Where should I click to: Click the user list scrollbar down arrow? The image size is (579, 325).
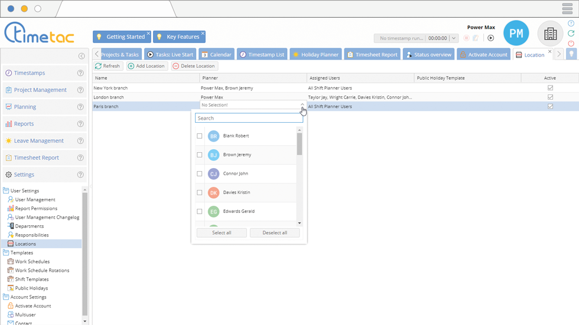pyautogui.click(x=300, y=223)
